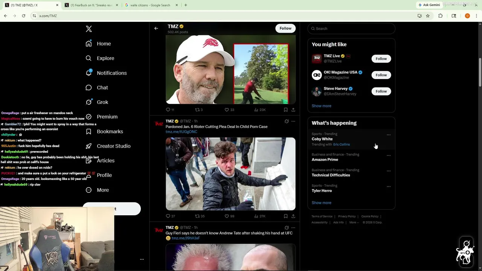Viewport: 482px width, 271px height.
Task: Open the tmz.me/J9hHJxF link
Action: point(186,238)
